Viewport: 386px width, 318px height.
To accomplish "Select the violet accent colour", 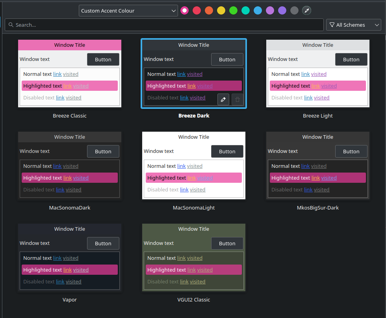I will (x=282, y=11).
